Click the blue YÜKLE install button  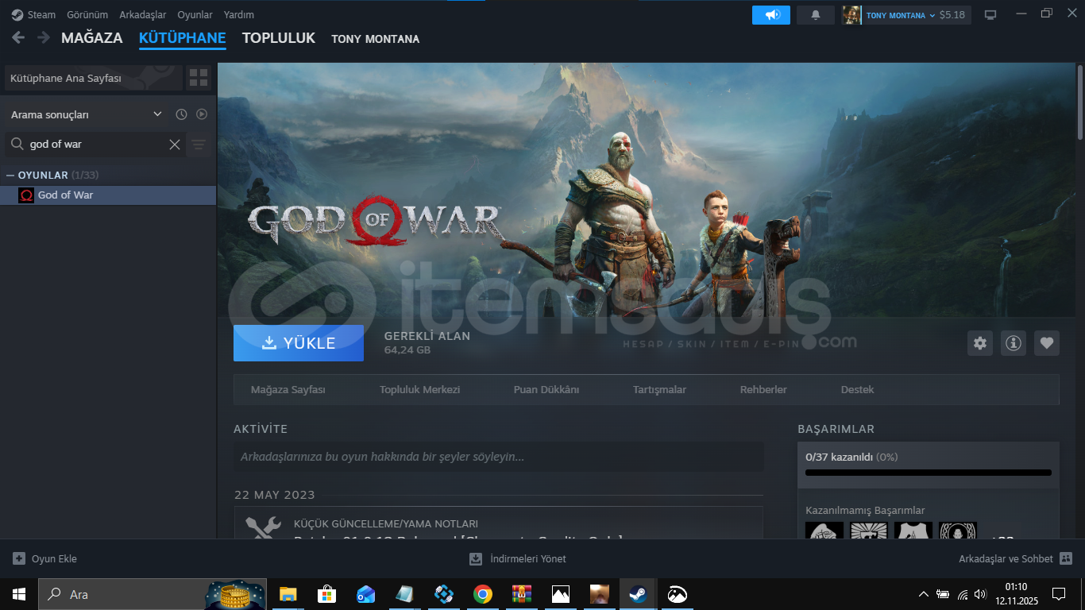(x=299, y=343)
